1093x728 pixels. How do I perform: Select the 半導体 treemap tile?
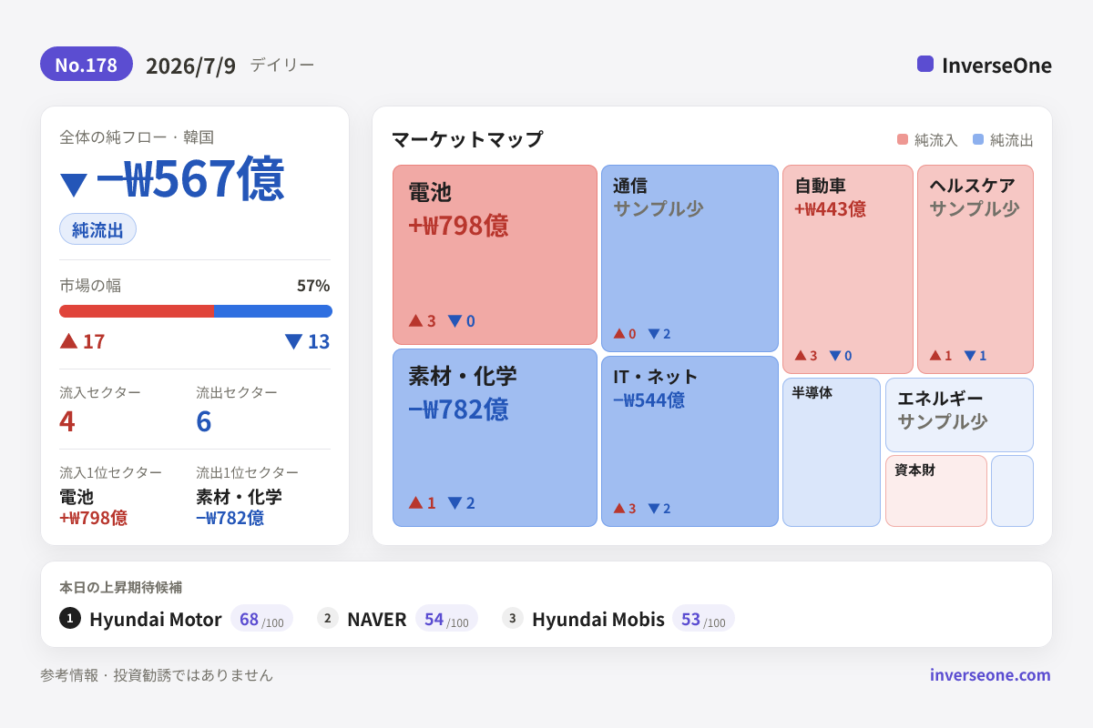tap(832, 452)
